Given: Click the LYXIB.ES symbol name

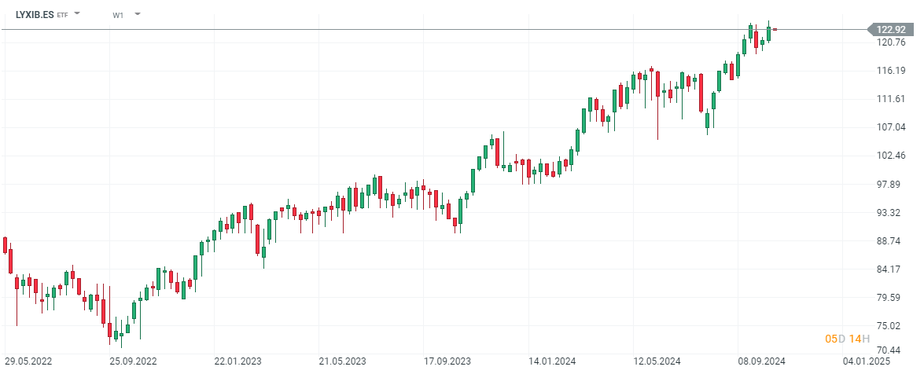Looking at the screenshot, I should pyautogui.click(x=35, y=14).
